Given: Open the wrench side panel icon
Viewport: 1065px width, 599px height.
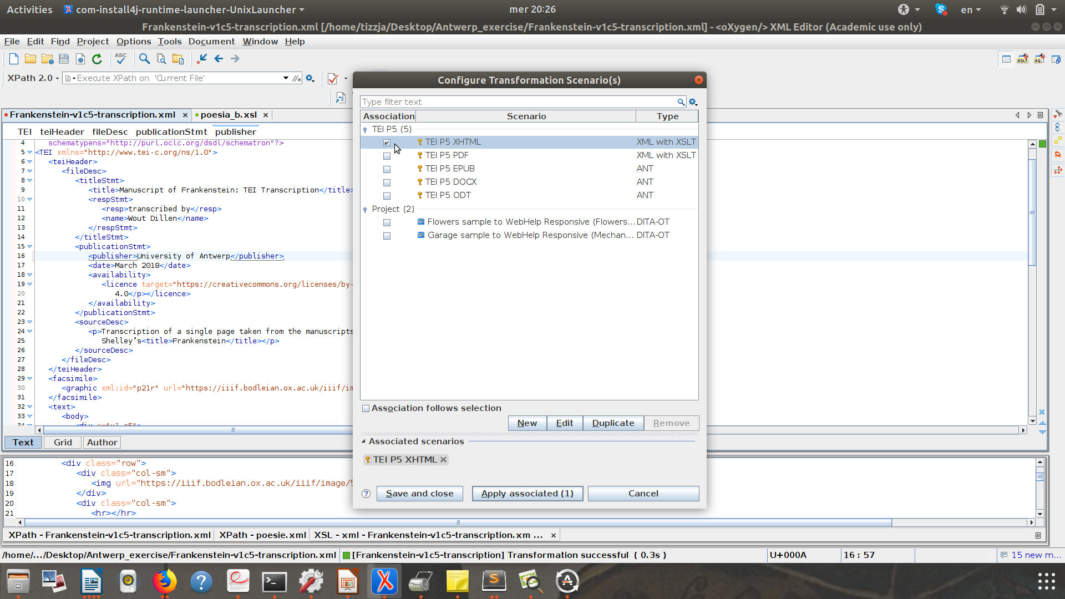Looking at the screenshot, I should pyautogui.click(x=1058, y=114).
